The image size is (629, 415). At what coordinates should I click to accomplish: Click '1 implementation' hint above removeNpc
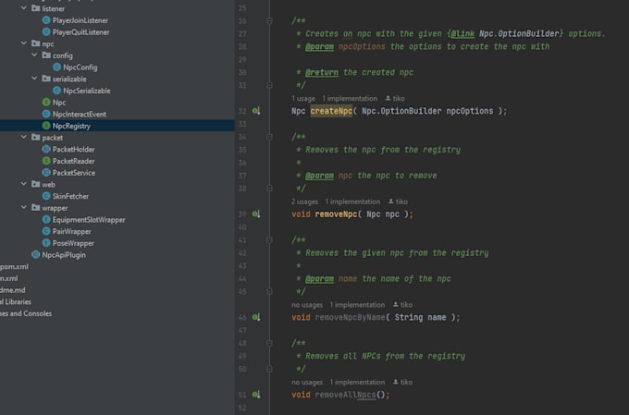[352, 201]
